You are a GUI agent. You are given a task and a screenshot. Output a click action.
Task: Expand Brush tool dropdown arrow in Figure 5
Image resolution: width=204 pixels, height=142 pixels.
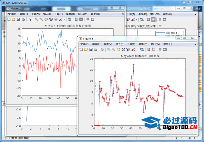pos(137,49)
